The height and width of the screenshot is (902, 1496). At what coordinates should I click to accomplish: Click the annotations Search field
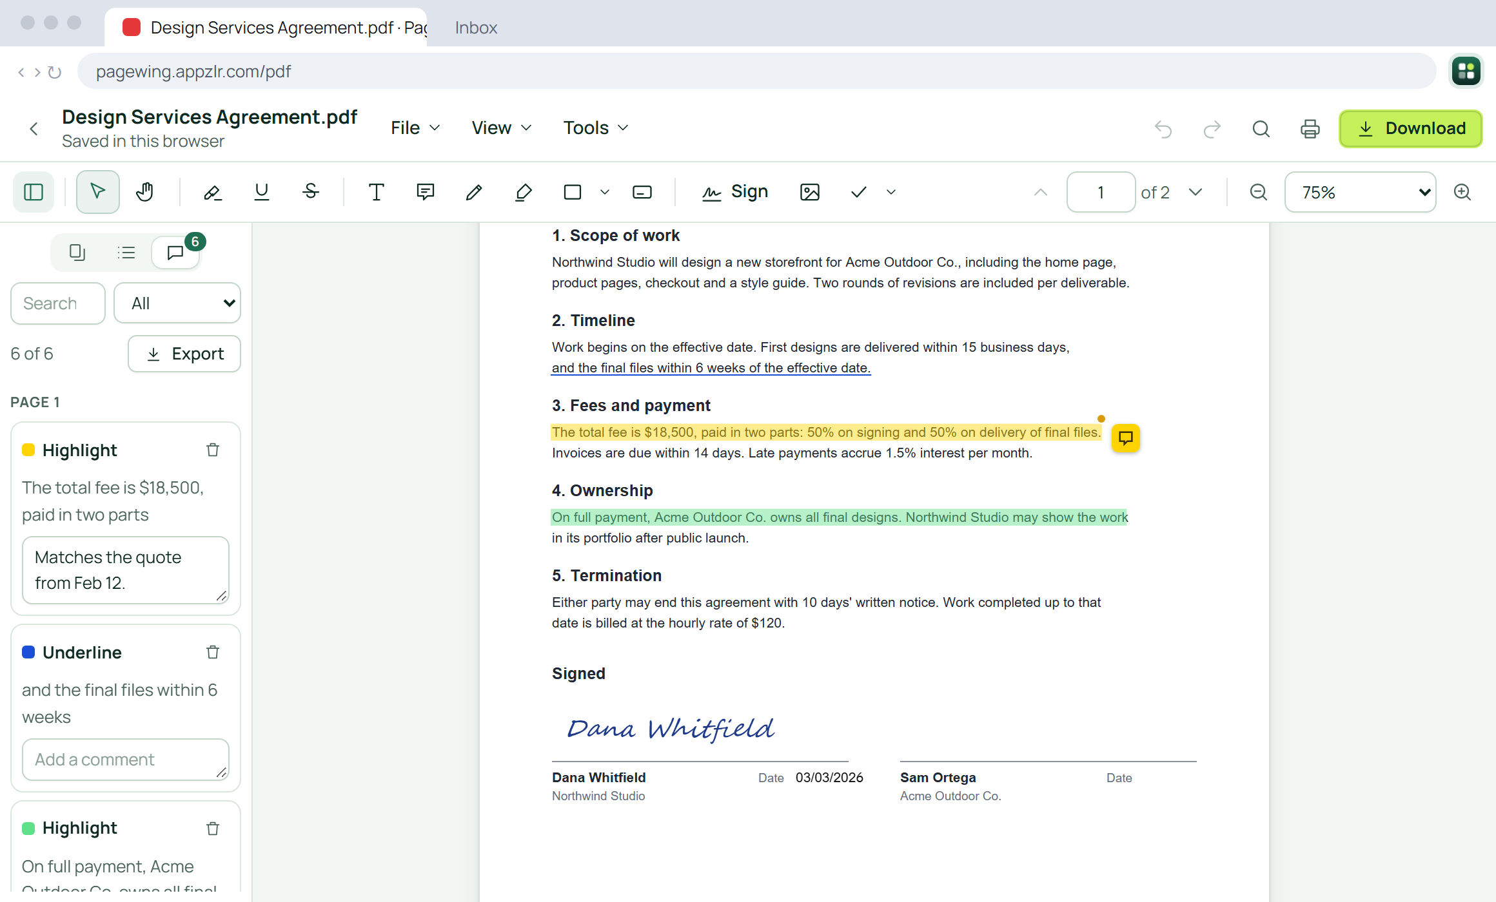(x=58, y=303)
